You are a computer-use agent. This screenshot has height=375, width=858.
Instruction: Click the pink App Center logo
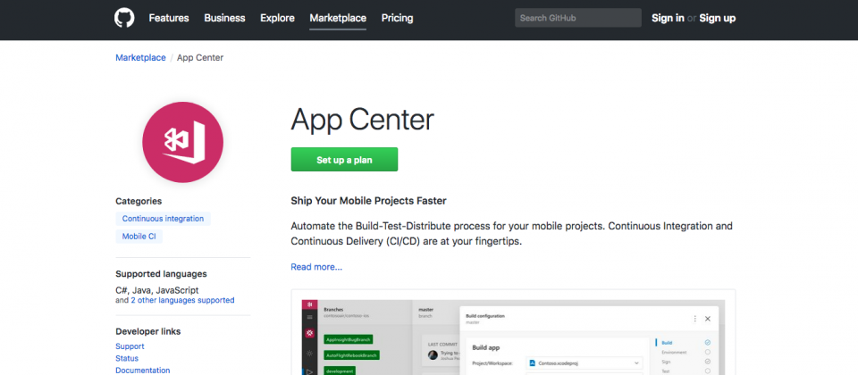coord(182,142)
